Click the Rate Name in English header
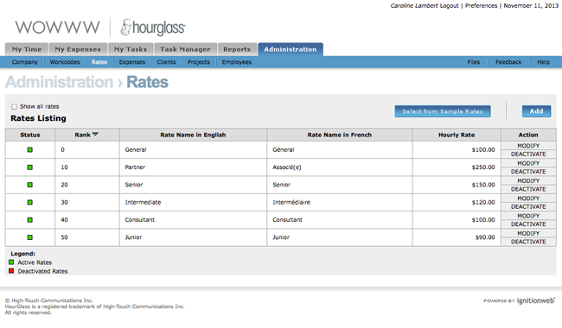This screenshot has height=328, width=562. 193,135
